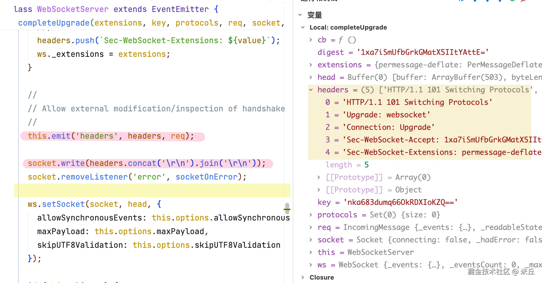Image resolution: width=542 pixels, height=283 pixels.
Task: Click the maxPayload option line
Action: pos(123,232)
